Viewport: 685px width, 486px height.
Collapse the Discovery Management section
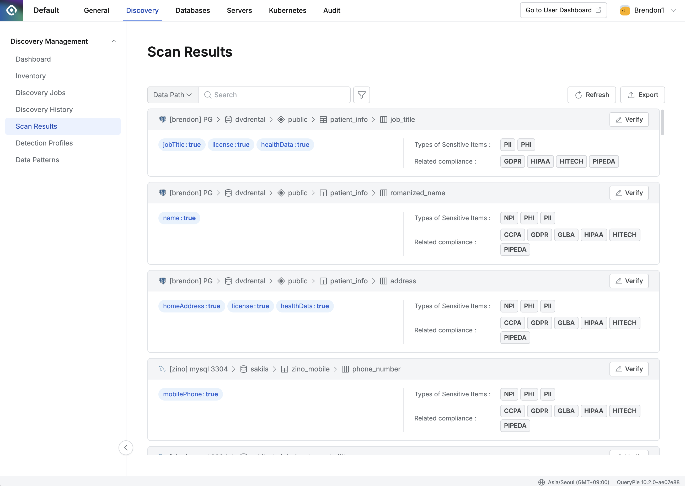(x=114, y=41)
